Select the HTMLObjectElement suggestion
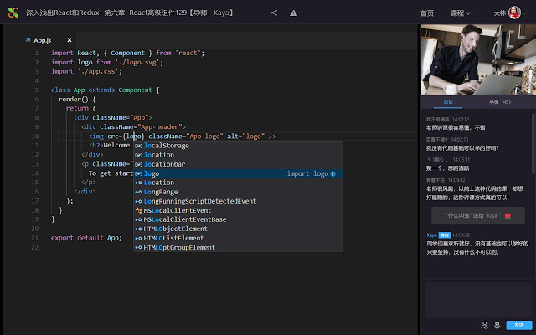This screenshot has width=536, height=335. coord(238,229)
